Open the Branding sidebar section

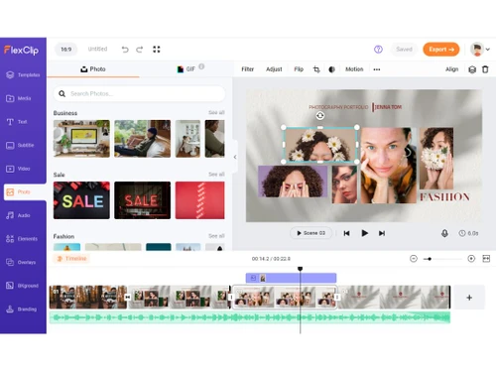coord(21,310)
